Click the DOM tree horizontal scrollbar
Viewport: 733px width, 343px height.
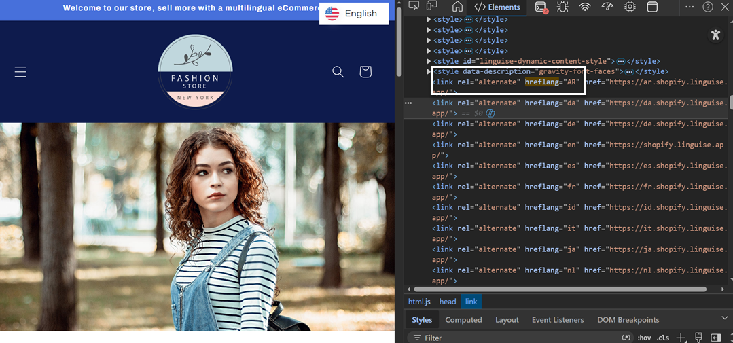click(560, 289)
